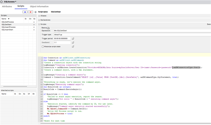The height and width of the screenshot is (125, 211).
Task: Click the scripts list horizontal scrollbar
Action: pyautogui.click(x=15, y=86)
